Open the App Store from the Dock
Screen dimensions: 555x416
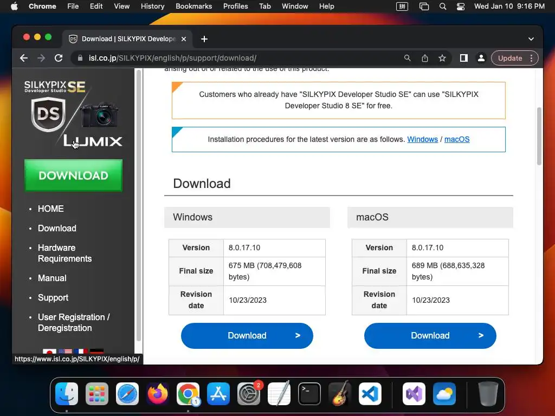pos(218,394)
